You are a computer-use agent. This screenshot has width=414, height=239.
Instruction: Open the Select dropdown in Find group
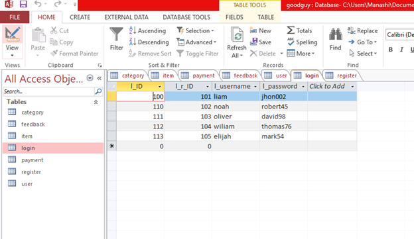(363, 54)
